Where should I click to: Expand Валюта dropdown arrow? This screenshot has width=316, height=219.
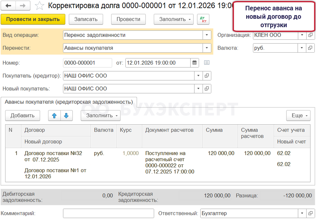[x=302, y=48]
